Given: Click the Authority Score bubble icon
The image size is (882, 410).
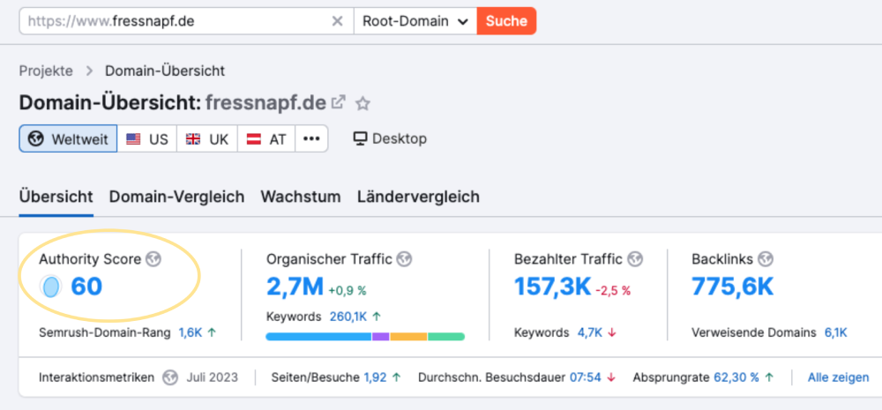Looking at the screenshot, I should pos(50,287).
